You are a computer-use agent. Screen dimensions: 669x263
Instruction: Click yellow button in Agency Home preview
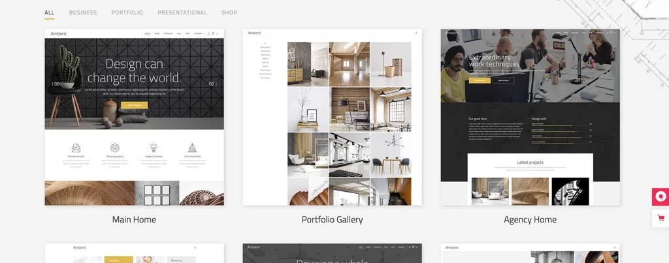click(x=480, y=81)
